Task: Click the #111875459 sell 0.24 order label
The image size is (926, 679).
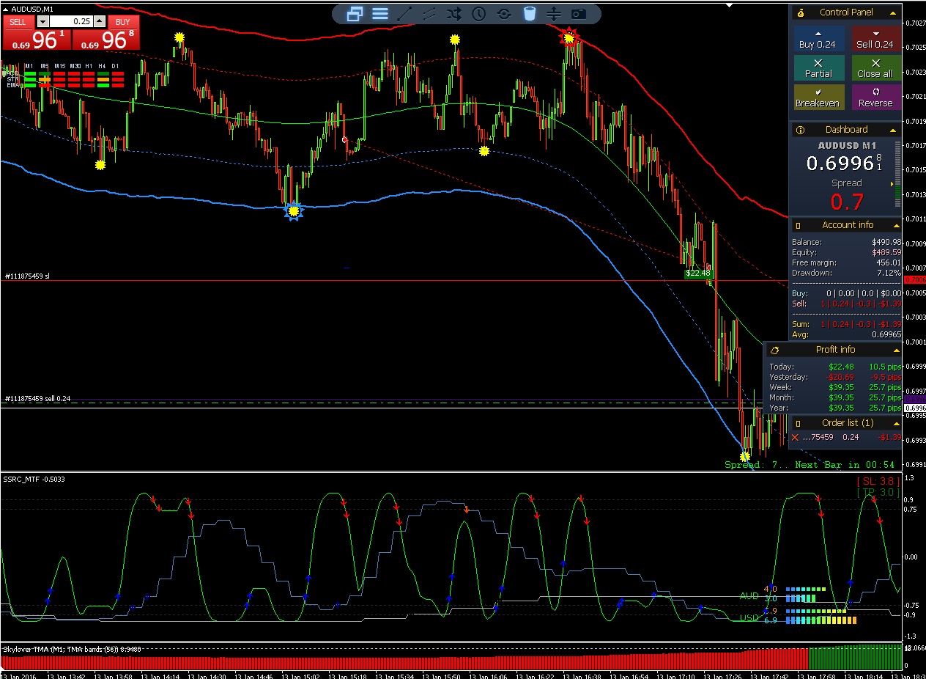Action: 37,398
